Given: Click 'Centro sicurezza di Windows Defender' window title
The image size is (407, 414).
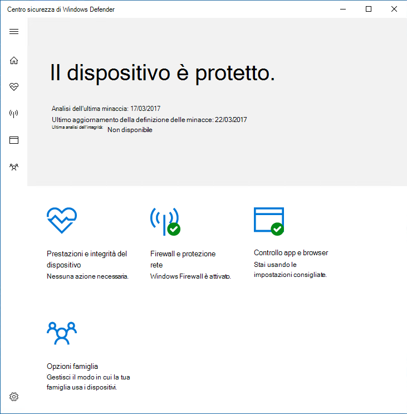Looking at the screenshot, I should point(61,9).
